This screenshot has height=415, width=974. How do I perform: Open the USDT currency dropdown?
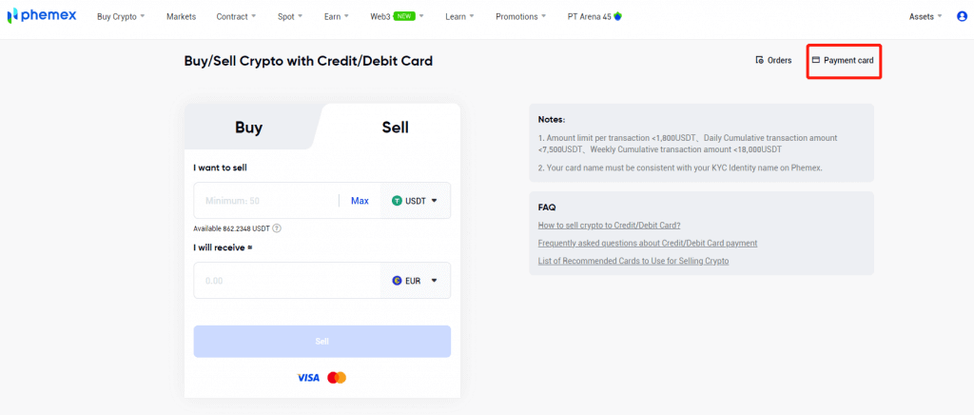(x=415, y=201)
